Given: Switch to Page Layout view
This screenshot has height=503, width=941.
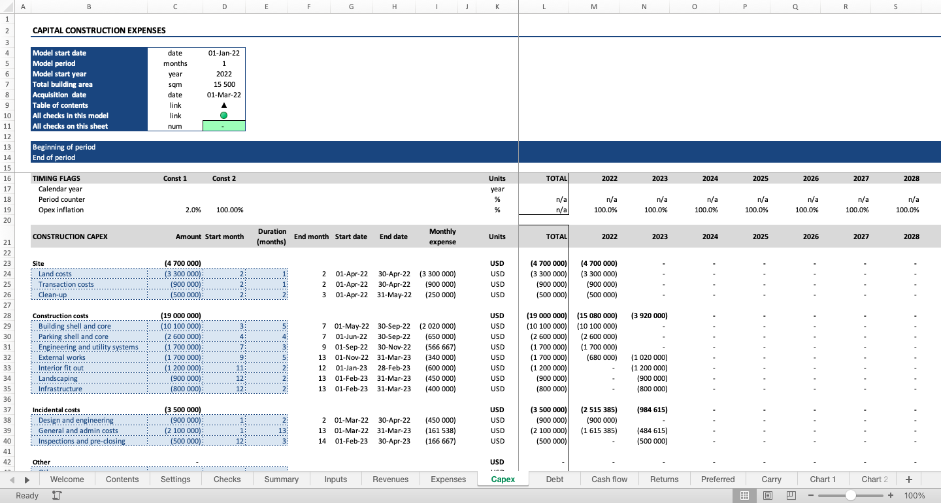Looking at the screenshot, I should tap(768, 495).
